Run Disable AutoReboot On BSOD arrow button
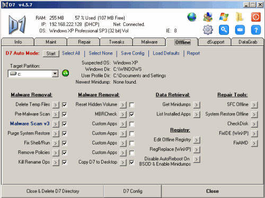 [197, 159]
